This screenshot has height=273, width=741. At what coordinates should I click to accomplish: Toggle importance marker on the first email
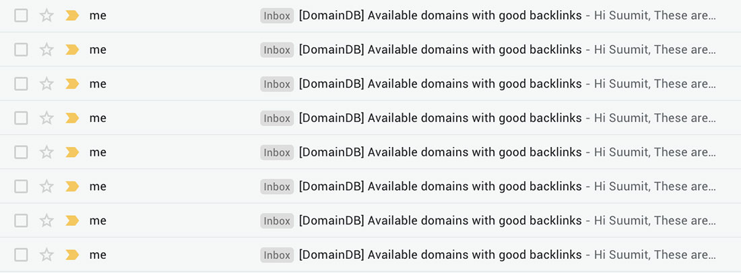[72, 16]
